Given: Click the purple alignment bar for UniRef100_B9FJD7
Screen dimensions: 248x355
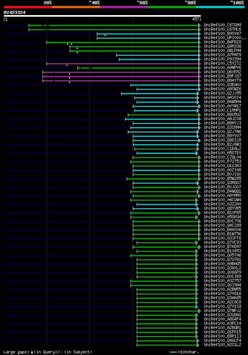Looking at the screenshot, I should pyautogui.click(x=121, y=76).
